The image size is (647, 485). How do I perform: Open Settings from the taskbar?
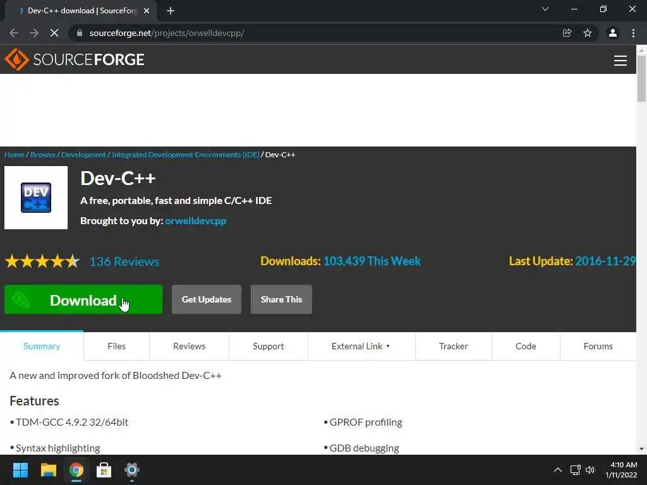coord(132,470)
